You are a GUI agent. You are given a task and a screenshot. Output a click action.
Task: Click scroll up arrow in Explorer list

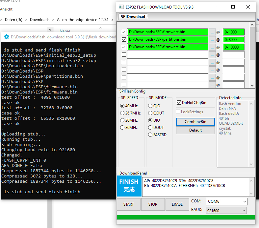tap(50, 30)
